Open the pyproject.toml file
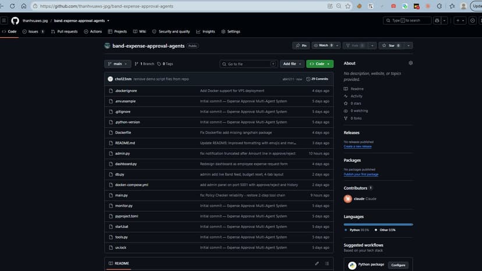The height and width of the screenshot is (271, 482). click(126, 216)
